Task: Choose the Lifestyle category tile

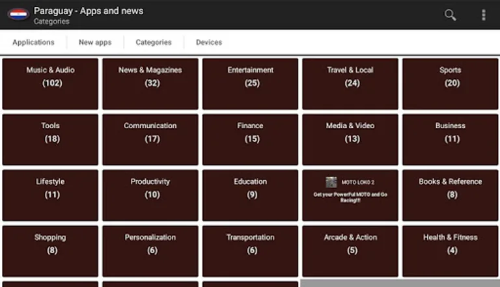Action: (50, 195)
